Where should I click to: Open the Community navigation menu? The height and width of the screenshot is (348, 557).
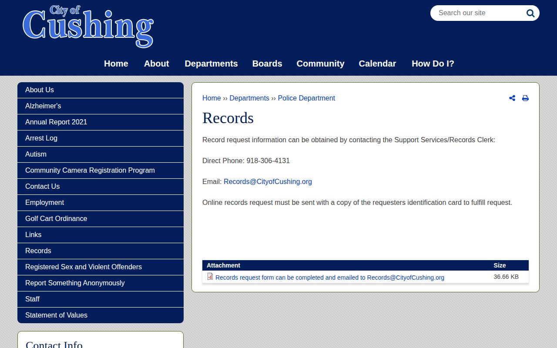(x=320, y=64)
